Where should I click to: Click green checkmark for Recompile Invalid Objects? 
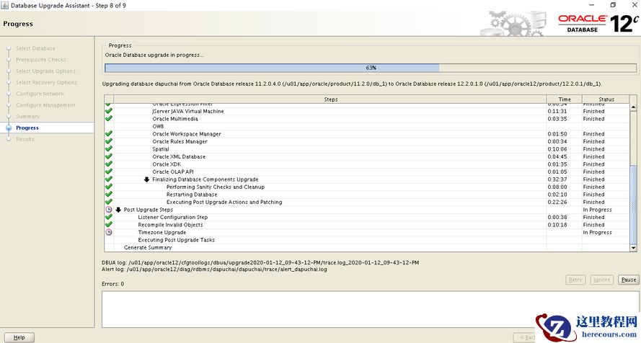108,224
